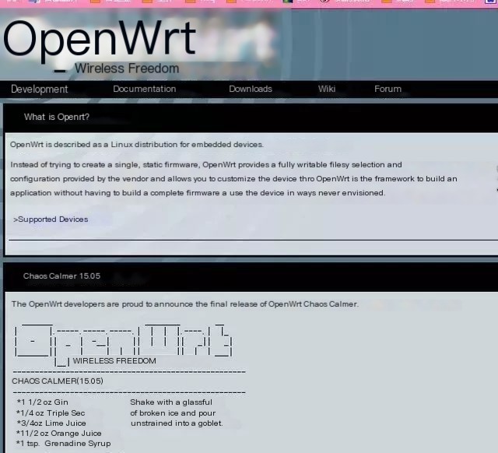Click the 'of broken ice and pour' text

click(x=173, y=413)
